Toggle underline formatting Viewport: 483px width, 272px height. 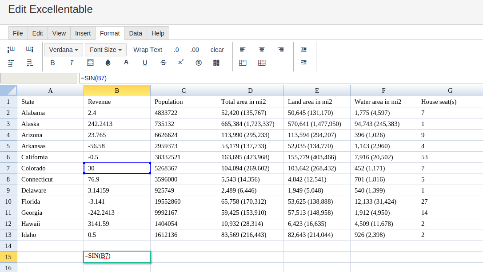(x=145, y=63)
